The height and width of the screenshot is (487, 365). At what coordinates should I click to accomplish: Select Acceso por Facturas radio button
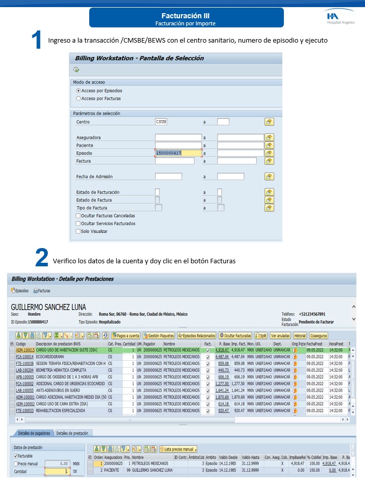pyautogui.click(x=78, y=98)
